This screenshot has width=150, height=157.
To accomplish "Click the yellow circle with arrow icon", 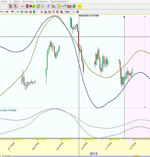I will pyautogui.click(x=43, y=6).
